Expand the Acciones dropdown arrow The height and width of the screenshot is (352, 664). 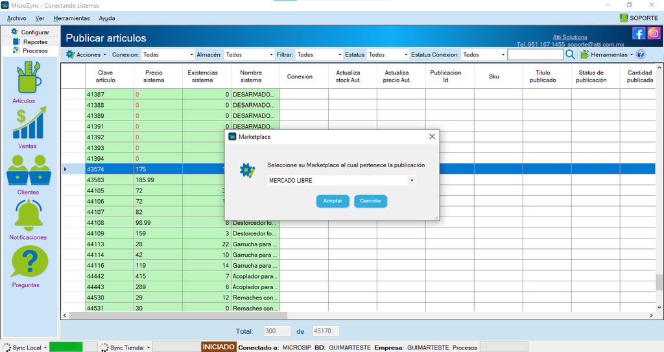(x=105, y=54)
